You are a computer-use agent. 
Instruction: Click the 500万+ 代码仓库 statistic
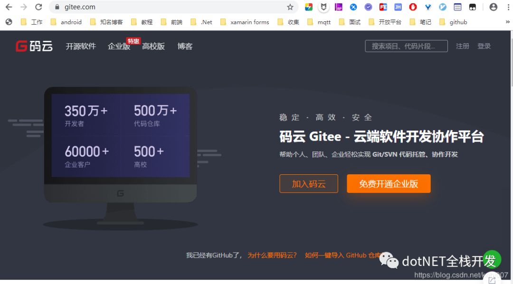155,115
